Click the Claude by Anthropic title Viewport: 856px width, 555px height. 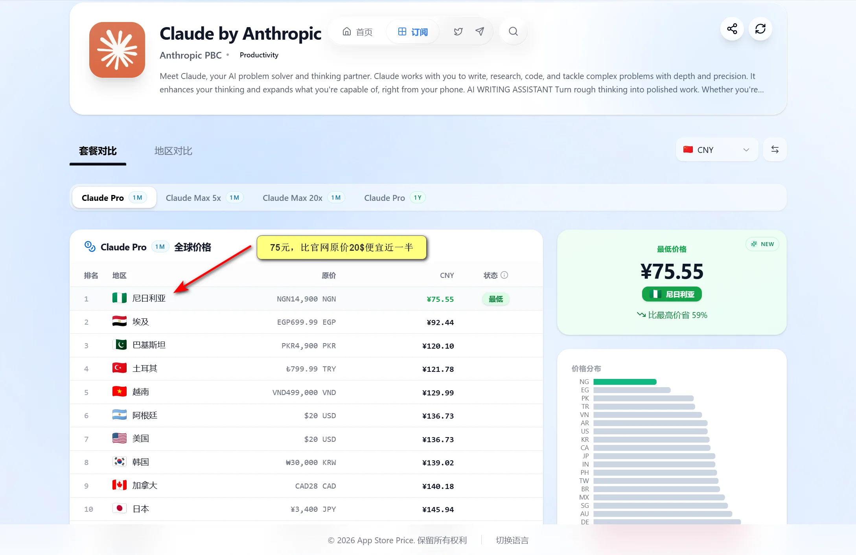coord(241,33)
